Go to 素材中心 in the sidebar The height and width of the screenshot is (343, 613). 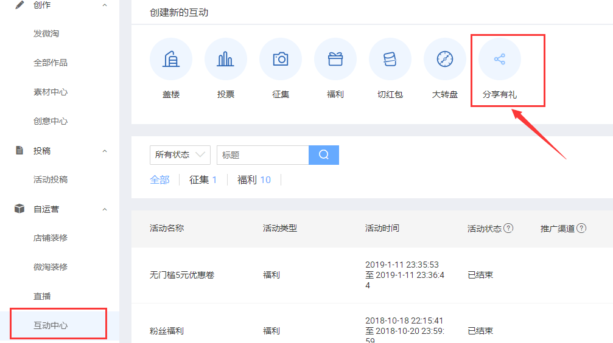click(x=51, y=92)
